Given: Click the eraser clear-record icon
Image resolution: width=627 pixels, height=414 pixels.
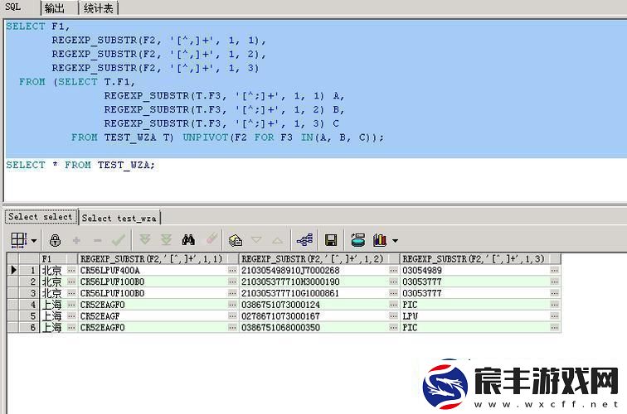Looking at the screenshot, I should pos(212,238).
